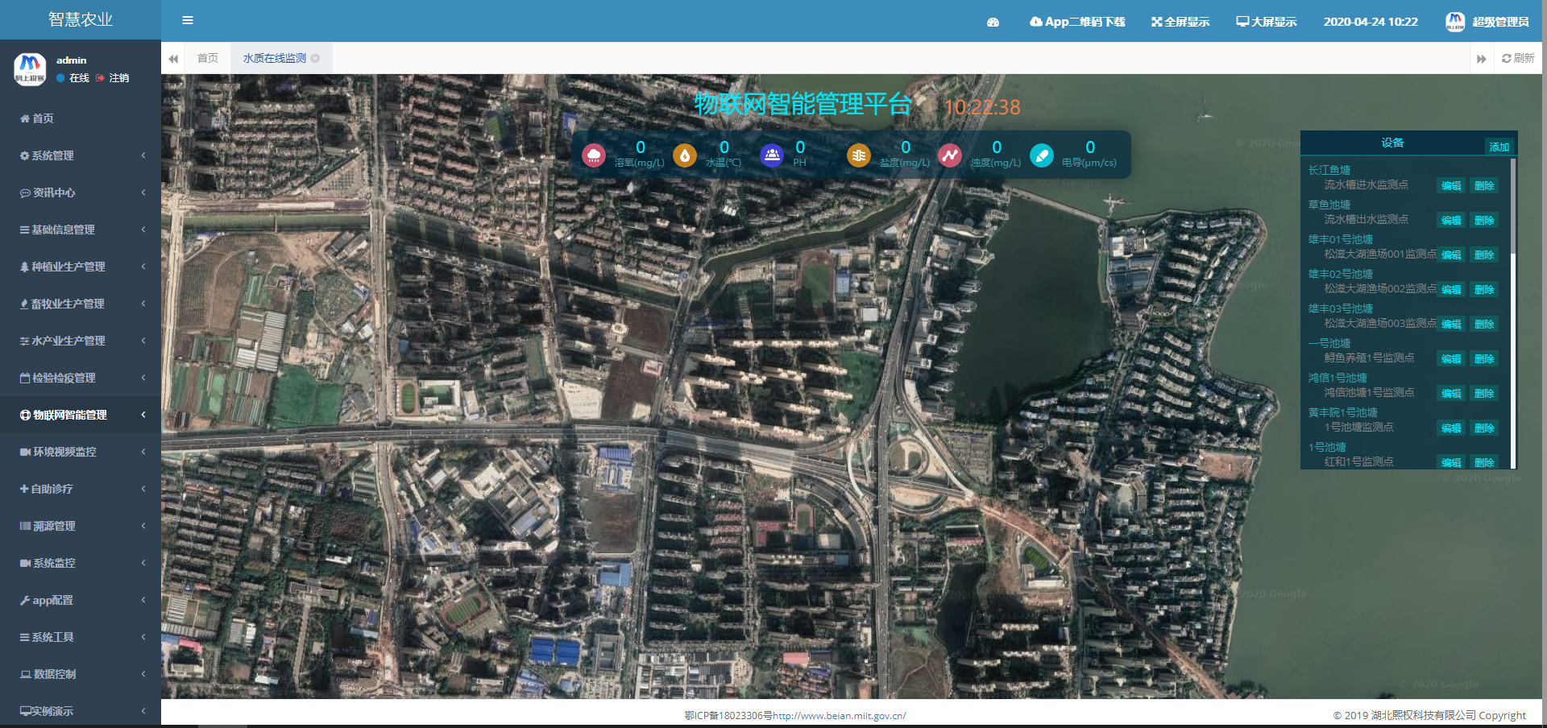Edit 流水槽出水监测点 device
Viewport: 1547px width, 728px height.
click(x=1451, y=220)
